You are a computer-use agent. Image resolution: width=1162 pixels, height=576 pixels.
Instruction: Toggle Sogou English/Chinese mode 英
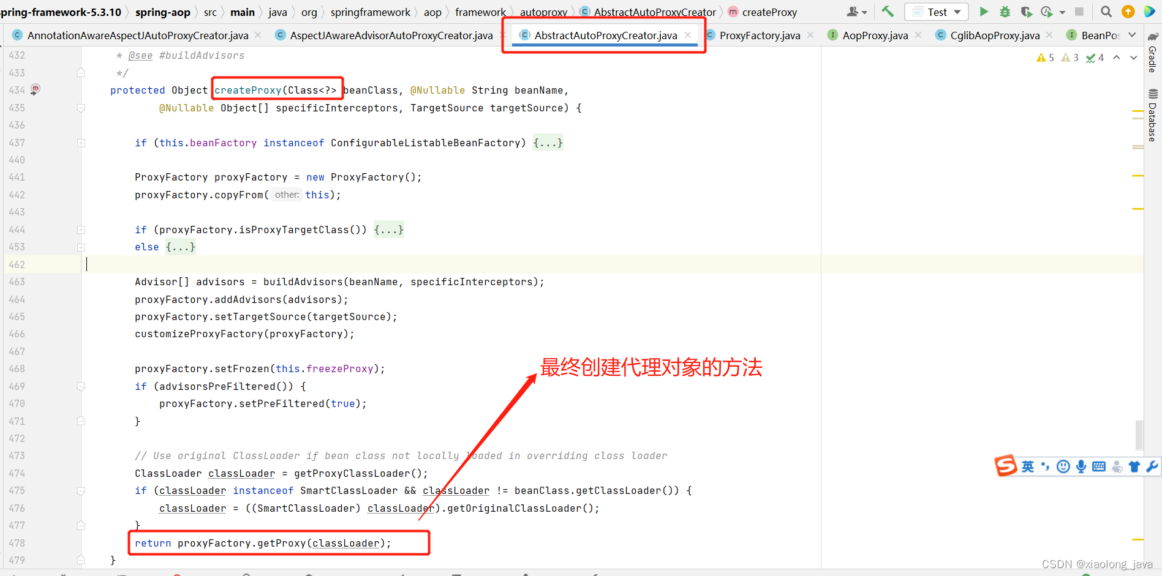click(1028, 467)
